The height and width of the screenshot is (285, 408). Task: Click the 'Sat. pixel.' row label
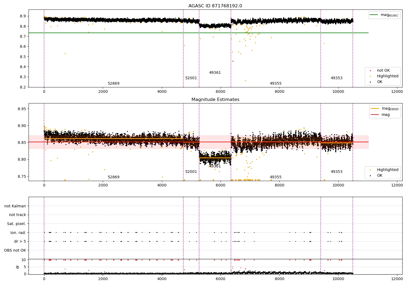tap(17, 224)
